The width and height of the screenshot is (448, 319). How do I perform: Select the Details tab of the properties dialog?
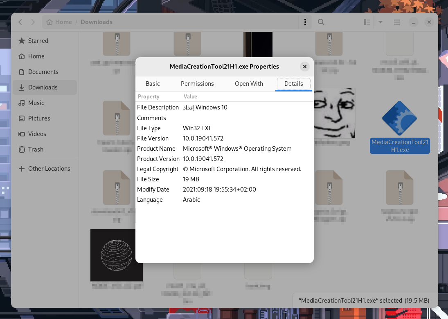tap(293, 84)
